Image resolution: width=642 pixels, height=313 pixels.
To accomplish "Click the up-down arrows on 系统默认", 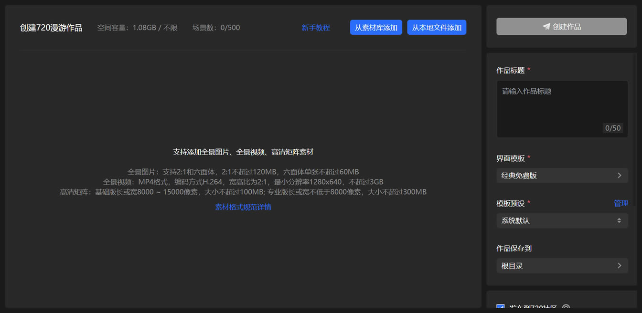I will click(x=619, y=220).
